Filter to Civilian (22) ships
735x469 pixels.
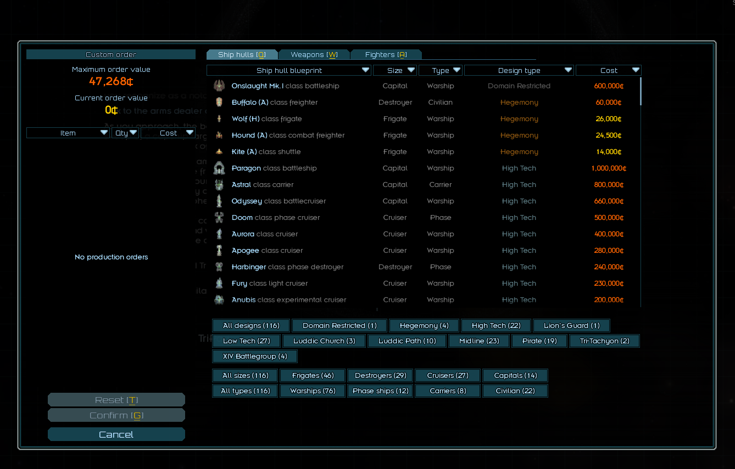(515, 391)
